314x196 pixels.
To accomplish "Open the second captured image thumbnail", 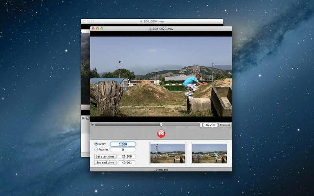I will click(210, 153).
